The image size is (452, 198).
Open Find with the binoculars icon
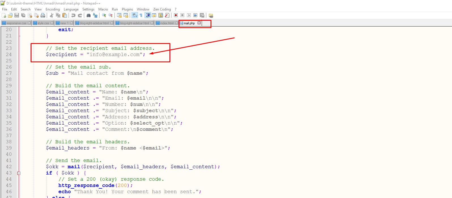(88, 15)
